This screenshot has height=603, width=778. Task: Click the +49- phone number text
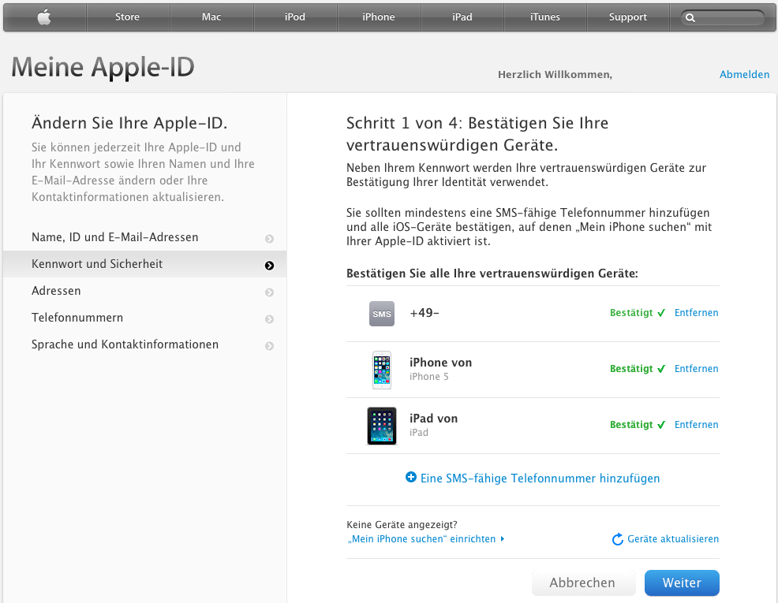pyautogui.click(x=425, y=313)
